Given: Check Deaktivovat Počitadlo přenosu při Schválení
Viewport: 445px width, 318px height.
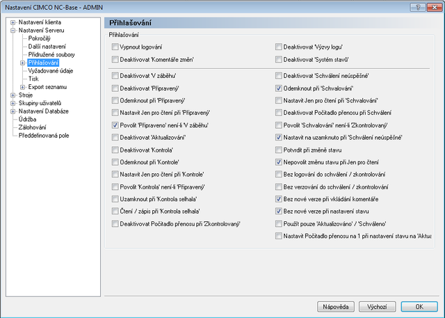Looking at the screenshot, I should coord(279,113).
